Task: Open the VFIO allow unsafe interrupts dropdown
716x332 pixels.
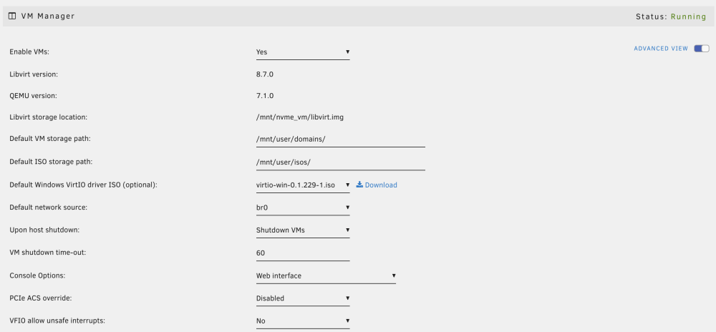Action: [x=303, y=321]
